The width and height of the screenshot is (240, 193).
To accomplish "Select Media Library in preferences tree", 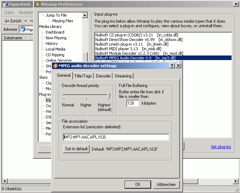I will point(50,27).
